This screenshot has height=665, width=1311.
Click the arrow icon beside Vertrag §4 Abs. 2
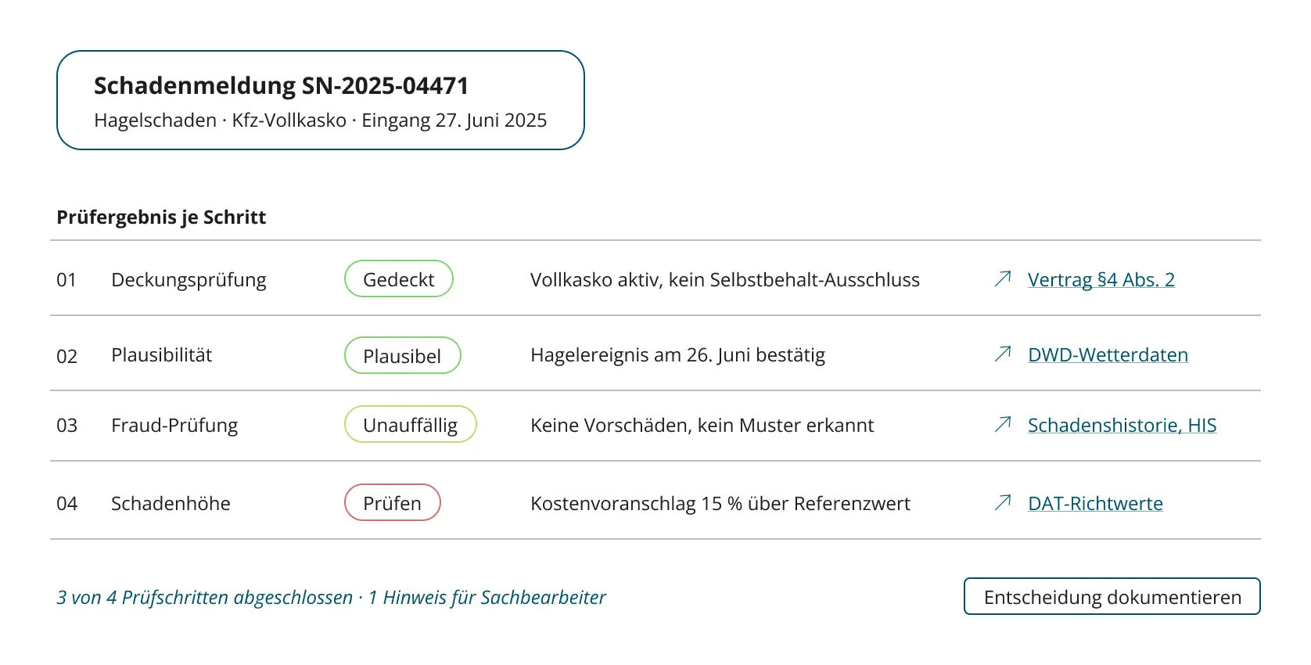tap(1003, 279)
